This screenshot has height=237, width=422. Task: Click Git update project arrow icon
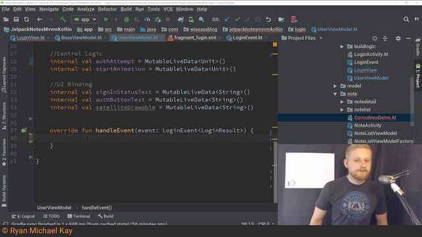pyautogui.click(x=227, y=19)
